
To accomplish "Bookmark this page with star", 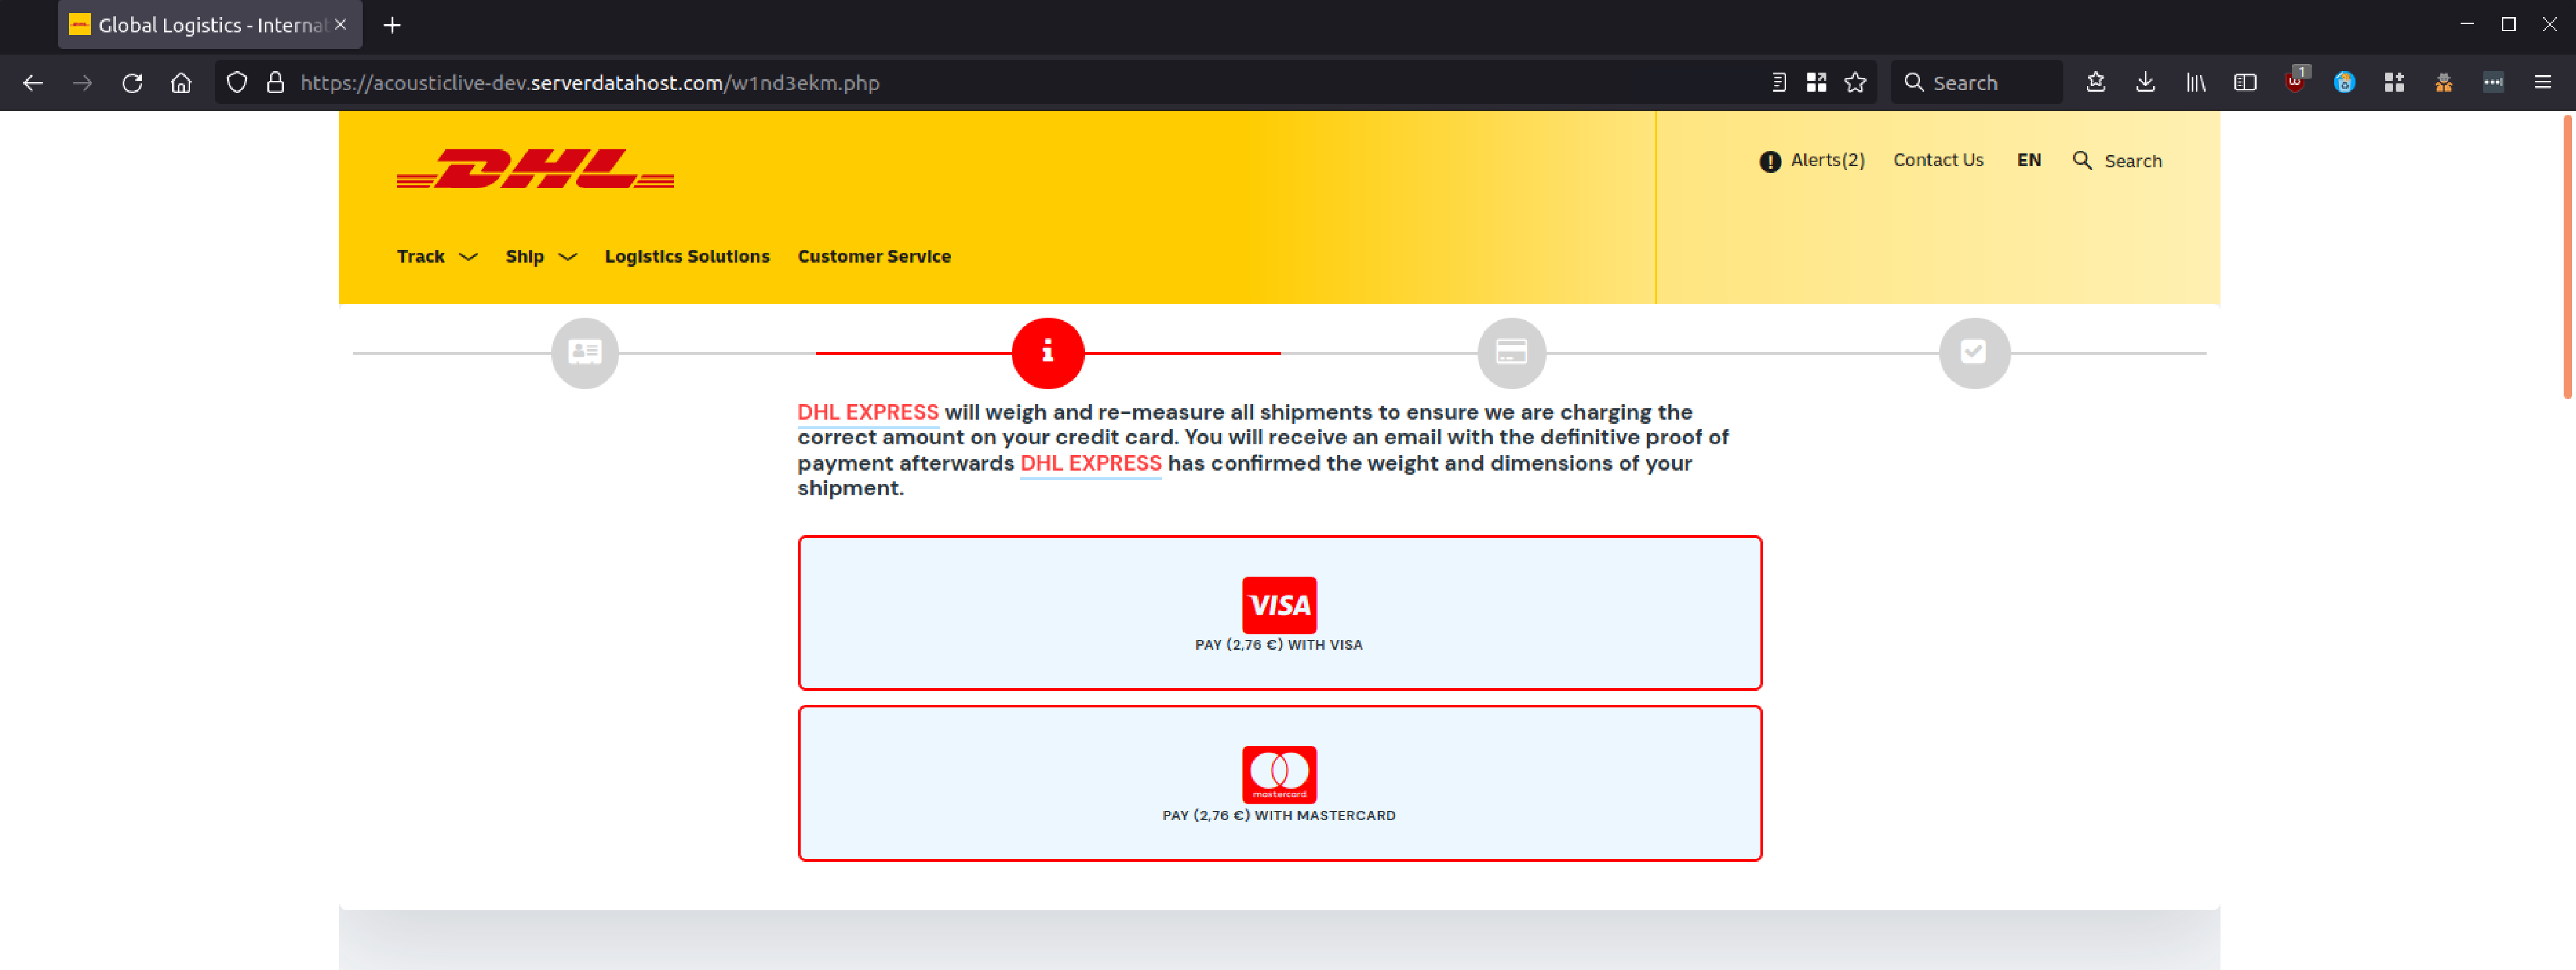I will point(1856,83).
